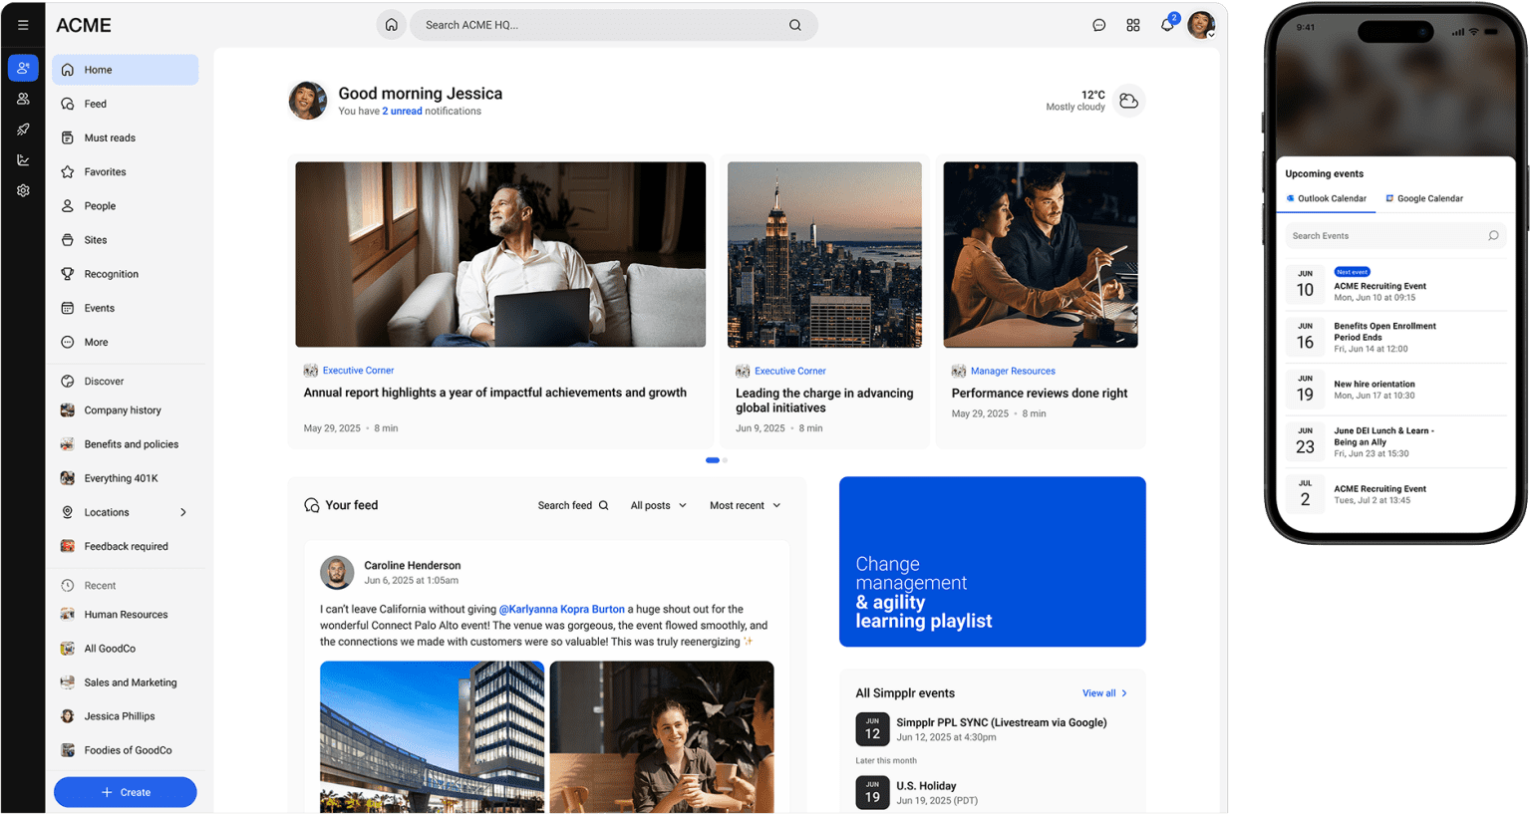The width and height of the screenshot is (1531, 814).
Task: Select the Favorites star icon
Action: tap(68, 170)
